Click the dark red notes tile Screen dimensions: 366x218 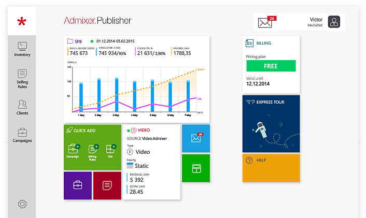(x=107, y=185)
